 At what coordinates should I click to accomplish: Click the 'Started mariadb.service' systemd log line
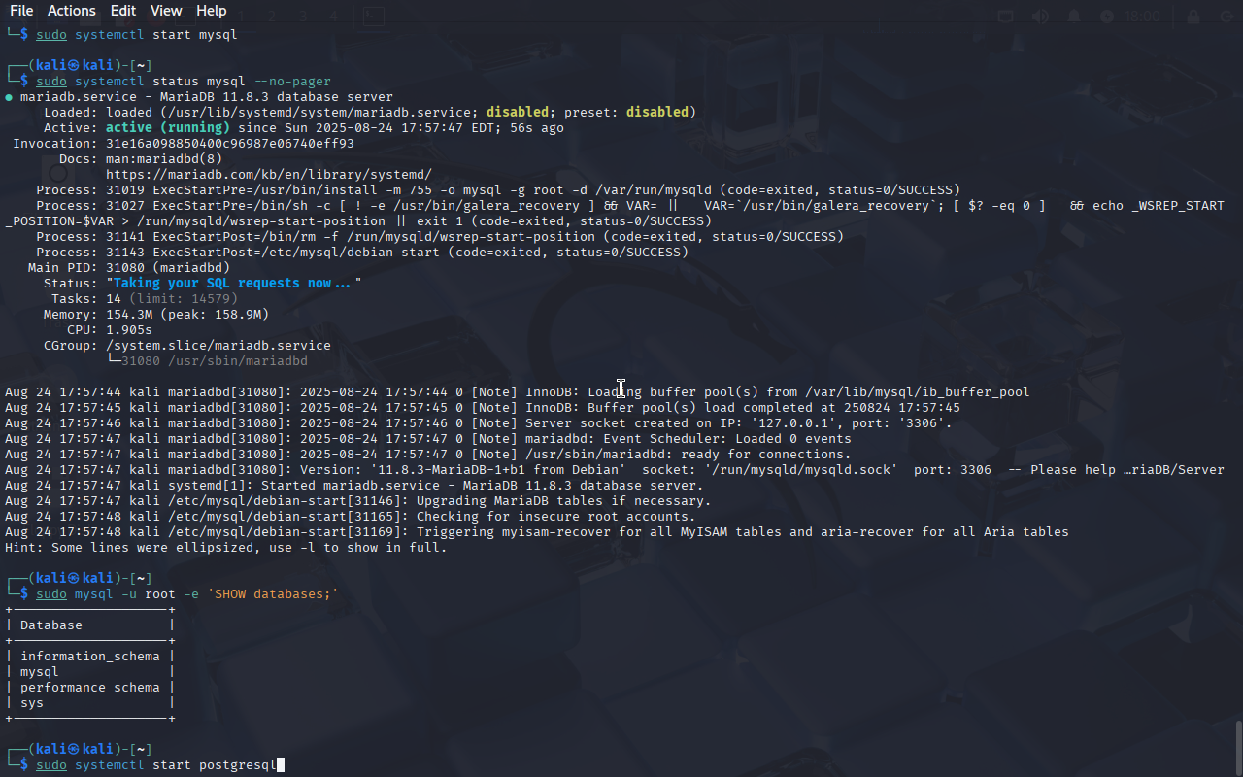pyautogui.click(x=354, y=486)
